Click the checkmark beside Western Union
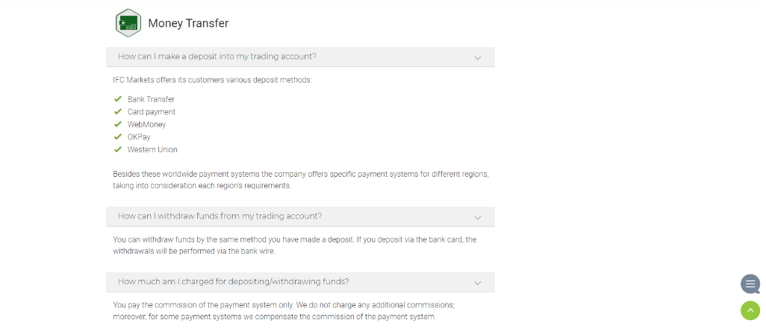This screenshot has height=329, width=766. (117, 149)
